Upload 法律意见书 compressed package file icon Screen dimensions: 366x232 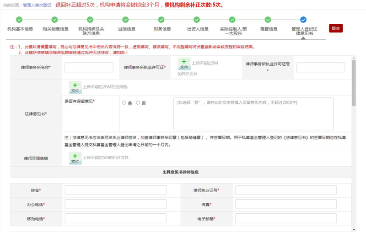[x=75, y=88]
